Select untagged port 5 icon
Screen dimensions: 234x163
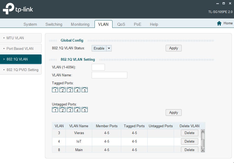pyautogui.click(x=85, y=110)
